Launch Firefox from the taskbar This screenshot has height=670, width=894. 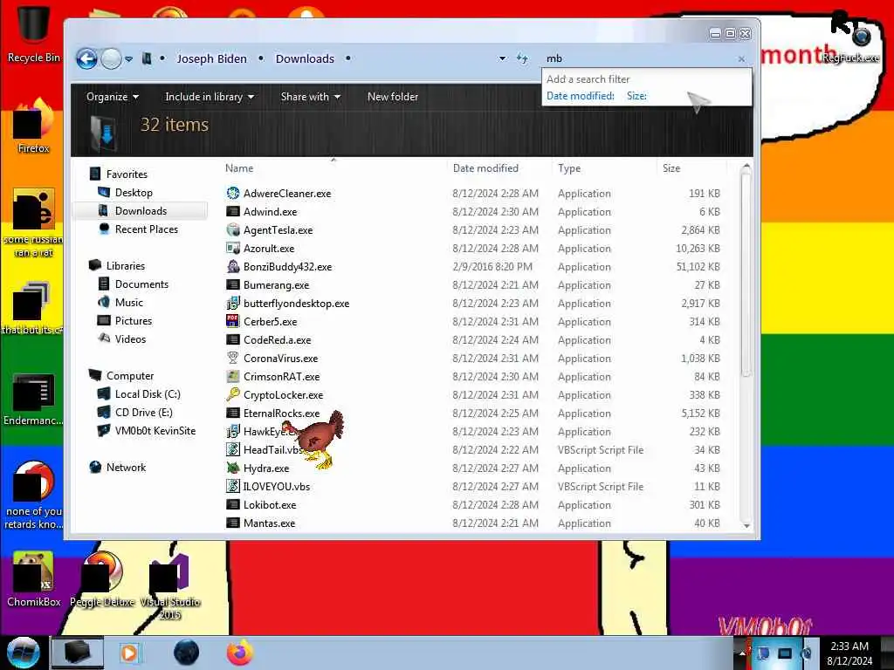(x=240, y=653)
